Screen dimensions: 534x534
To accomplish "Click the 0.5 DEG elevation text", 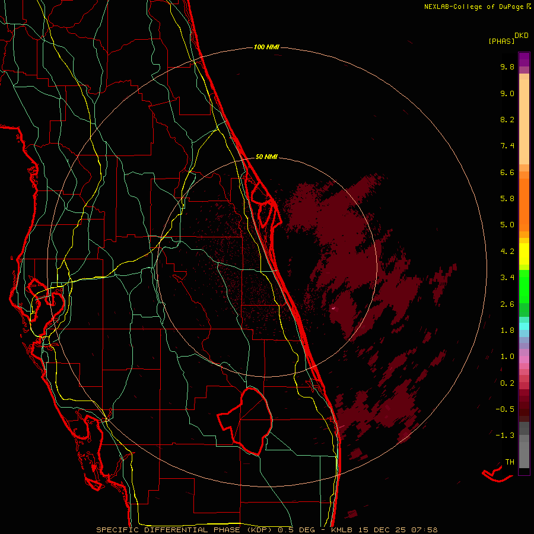I will point(296,530).
